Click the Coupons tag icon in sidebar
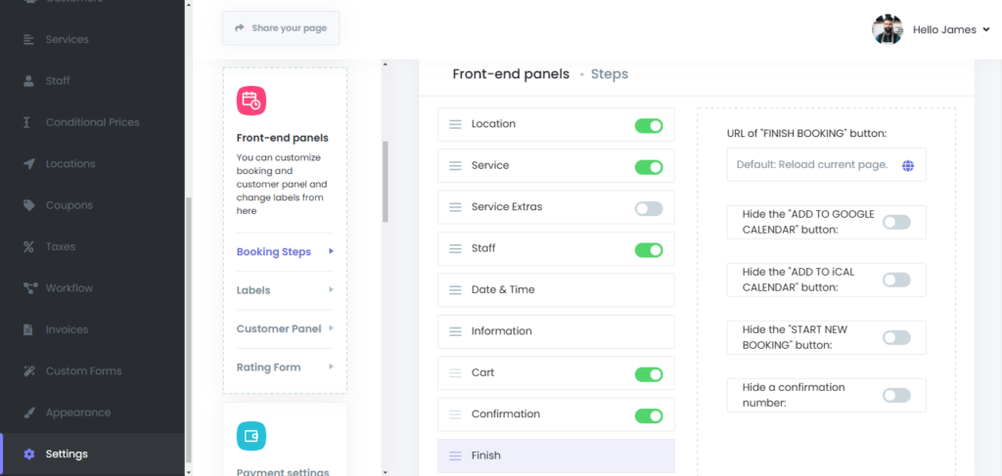Viewport: 1002px width, 476px height. coord(28,205)
